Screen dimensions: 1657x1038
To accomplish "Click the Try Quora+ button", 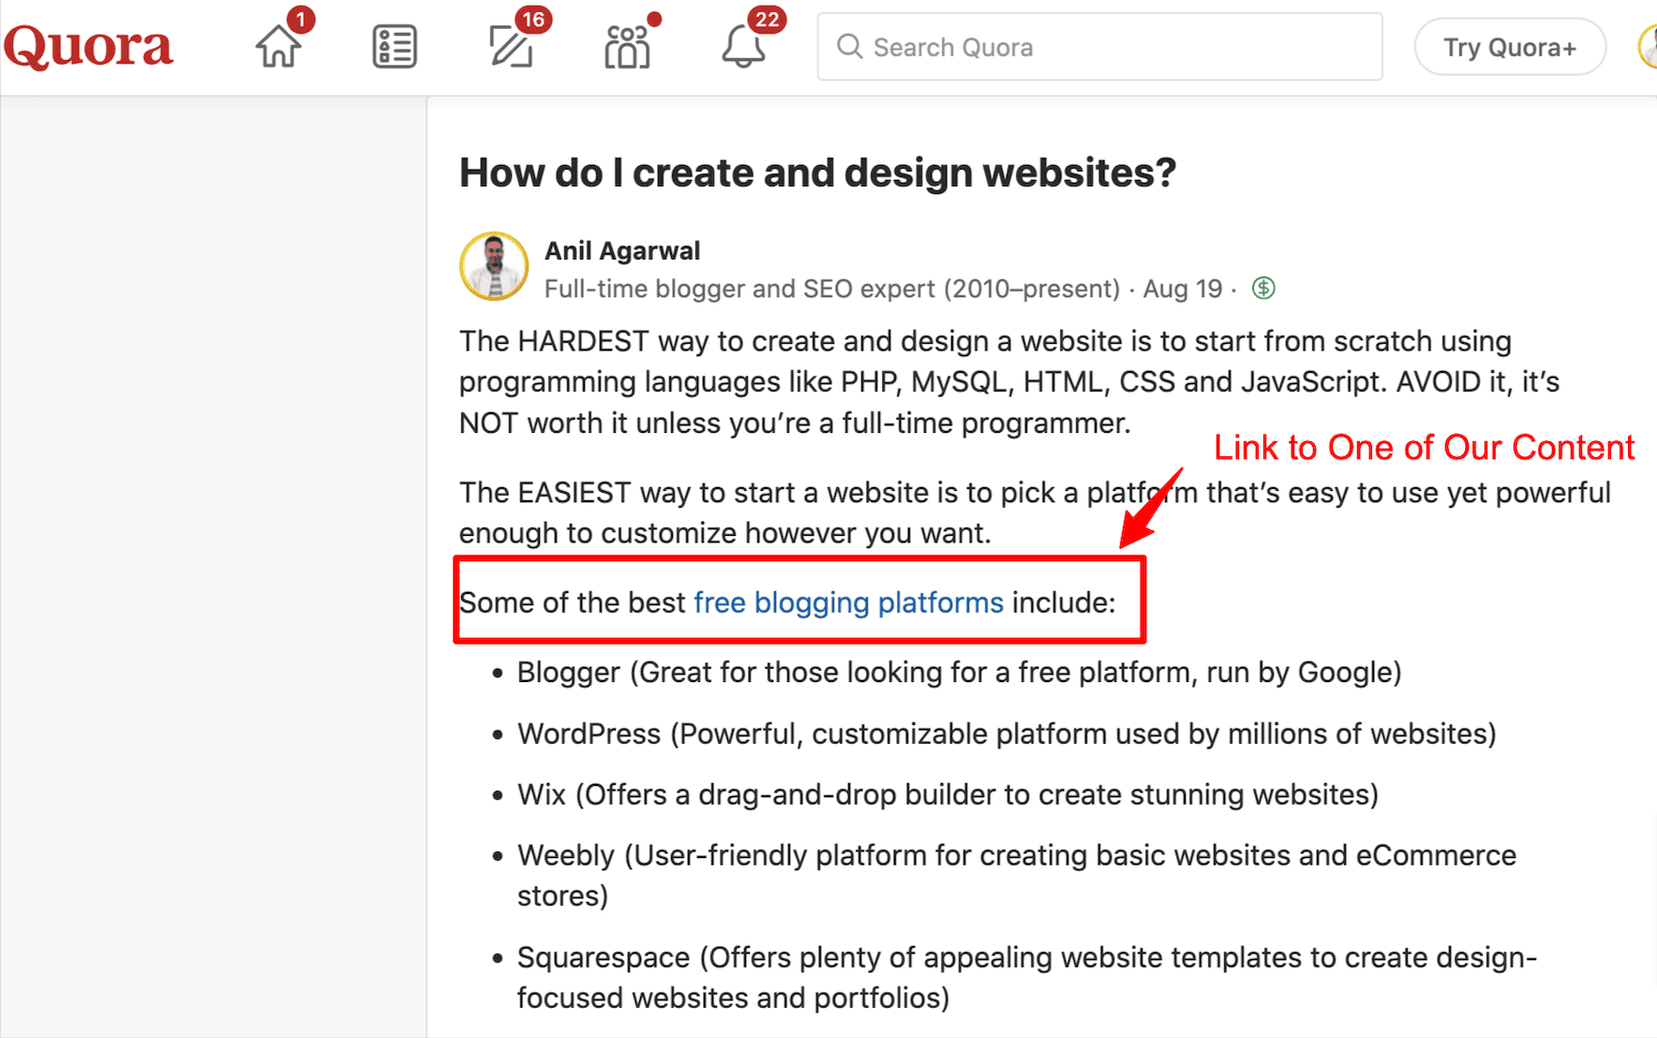I will point(1510,46).
